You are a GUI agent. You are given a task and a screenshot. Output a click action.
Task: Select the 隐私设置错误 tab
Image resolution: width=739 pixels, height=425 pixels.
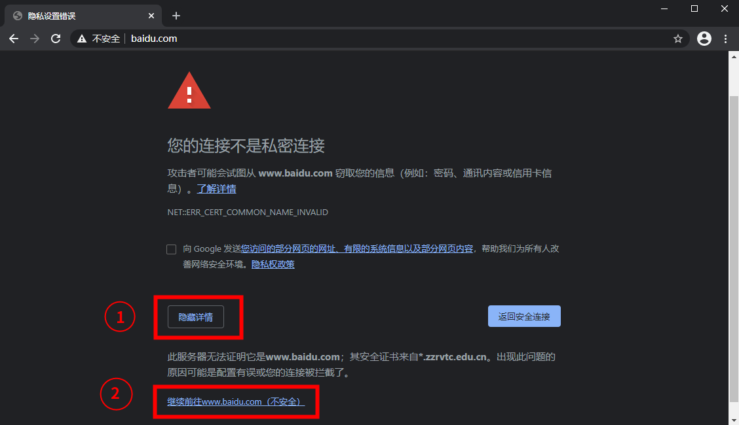[x=83, y=16]
